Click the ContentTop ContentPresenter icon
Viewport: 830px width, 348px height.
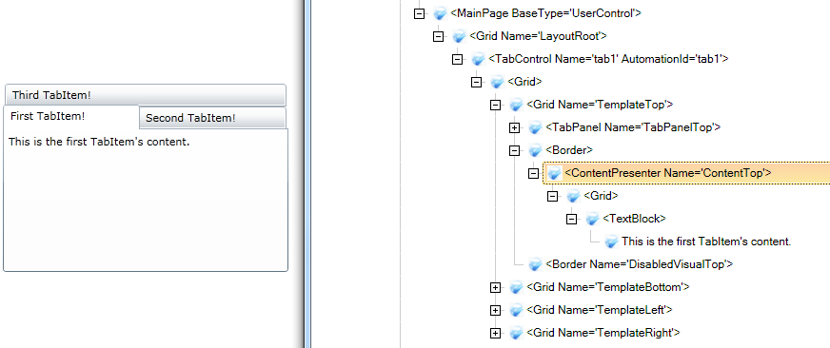554,173
